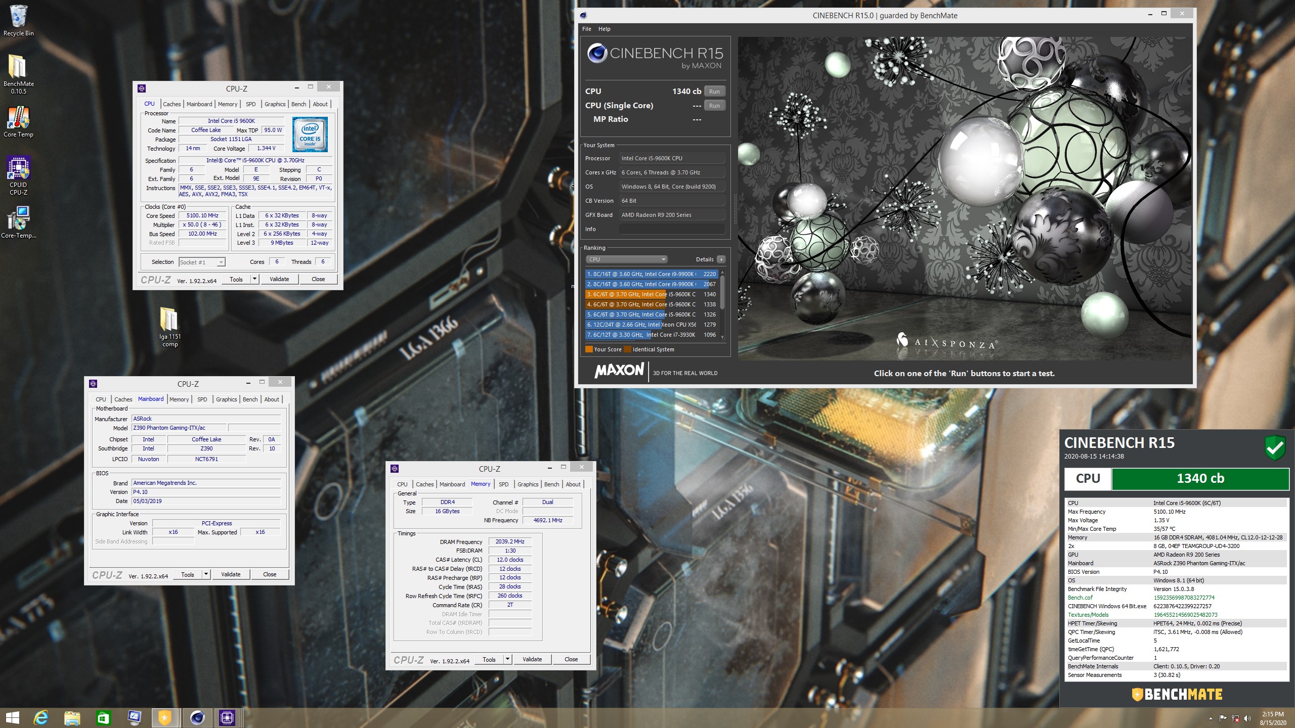Click the BenchMate shield taskbar icon
1295x728 pixels.
(165, 717)
